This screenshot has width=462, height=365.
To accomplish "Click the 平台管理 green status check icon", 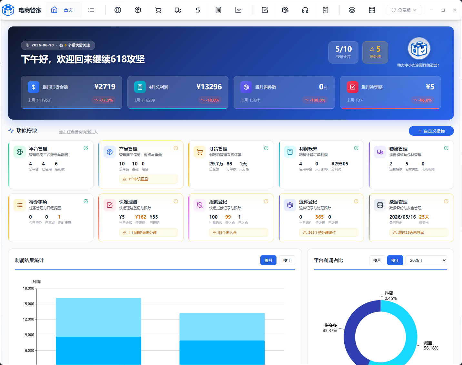I will tap(86, 148).
